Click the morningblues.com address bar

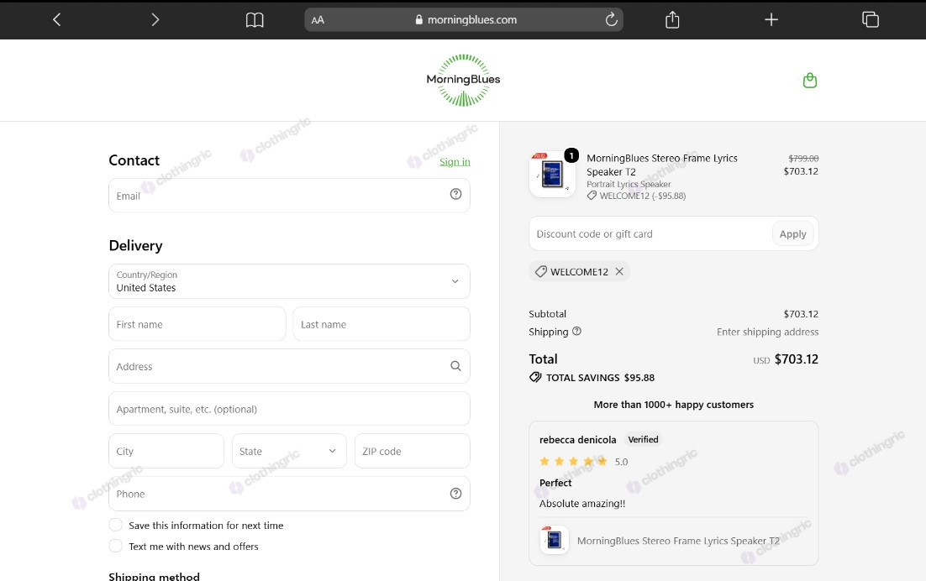464,19
